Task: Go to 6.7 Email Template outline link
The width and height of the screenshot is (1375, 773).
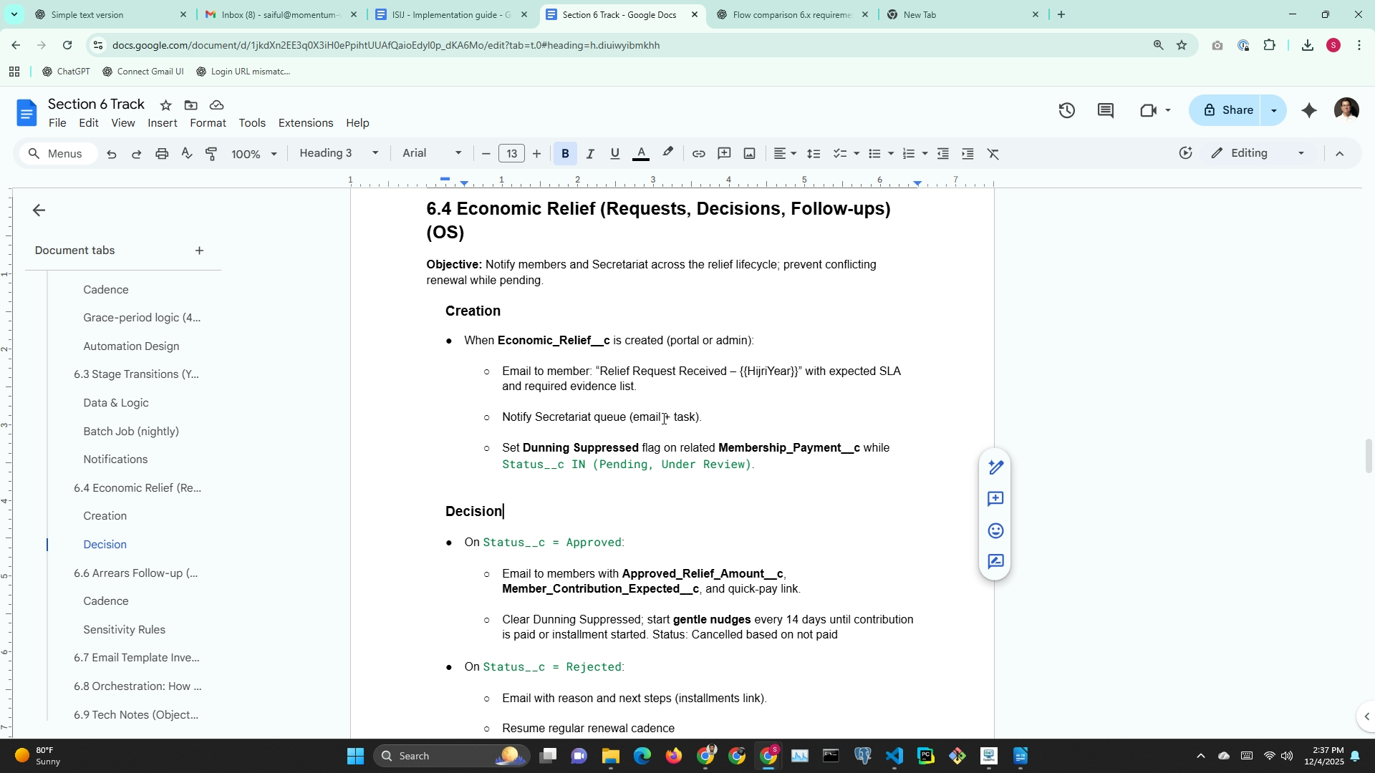Action: [136, 658]
